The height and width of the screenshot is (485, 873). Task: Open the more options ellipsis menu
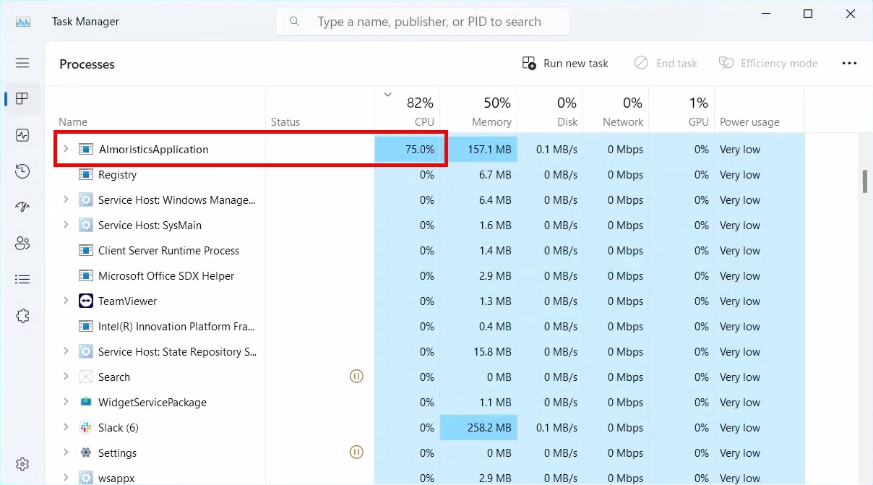click(849, 63)
